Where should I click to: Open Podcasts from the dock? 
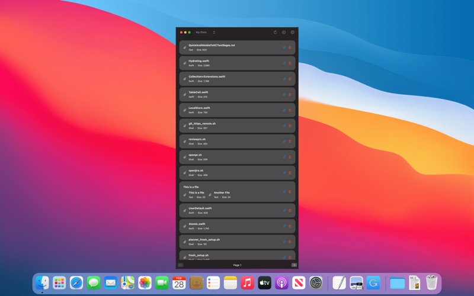(281, 283)
